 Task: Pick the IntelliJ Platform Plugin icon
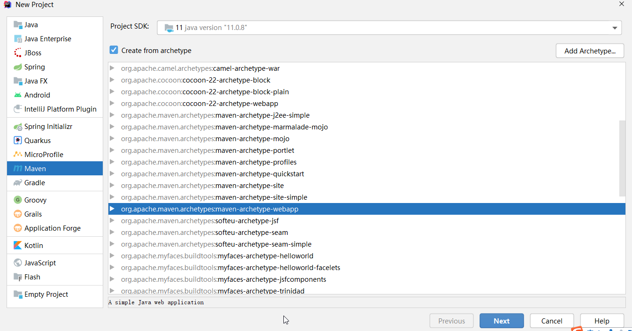click(18, 109)
